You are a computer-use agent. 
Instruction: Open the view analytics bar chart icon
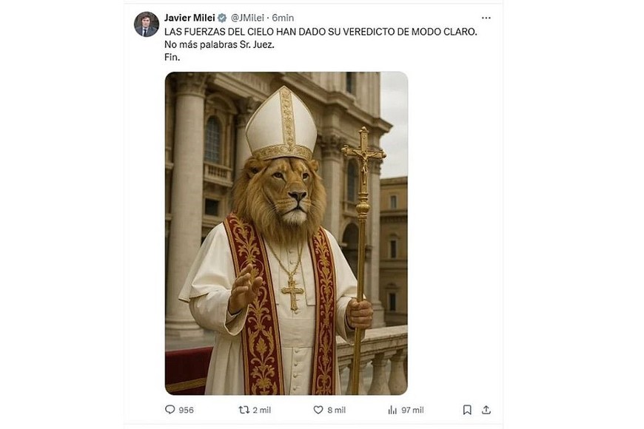pos(392,410)
